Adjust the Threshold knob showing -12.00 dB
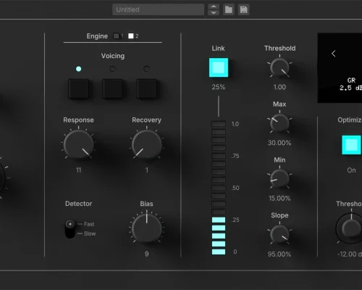 pyautogui.click(x=350, y=228)
